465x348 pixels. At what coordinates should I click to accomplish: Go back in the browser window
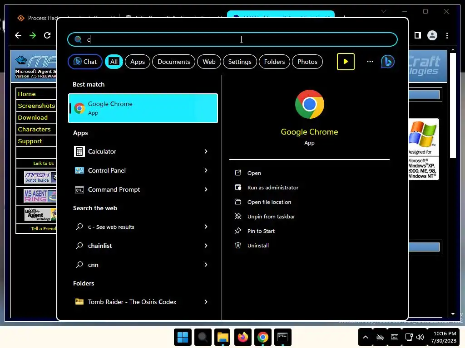[18, 35]
